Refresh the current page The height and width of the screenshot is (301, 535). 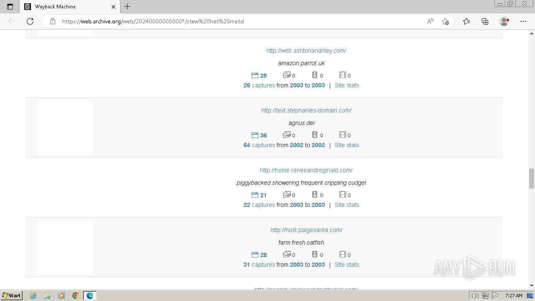30,21
